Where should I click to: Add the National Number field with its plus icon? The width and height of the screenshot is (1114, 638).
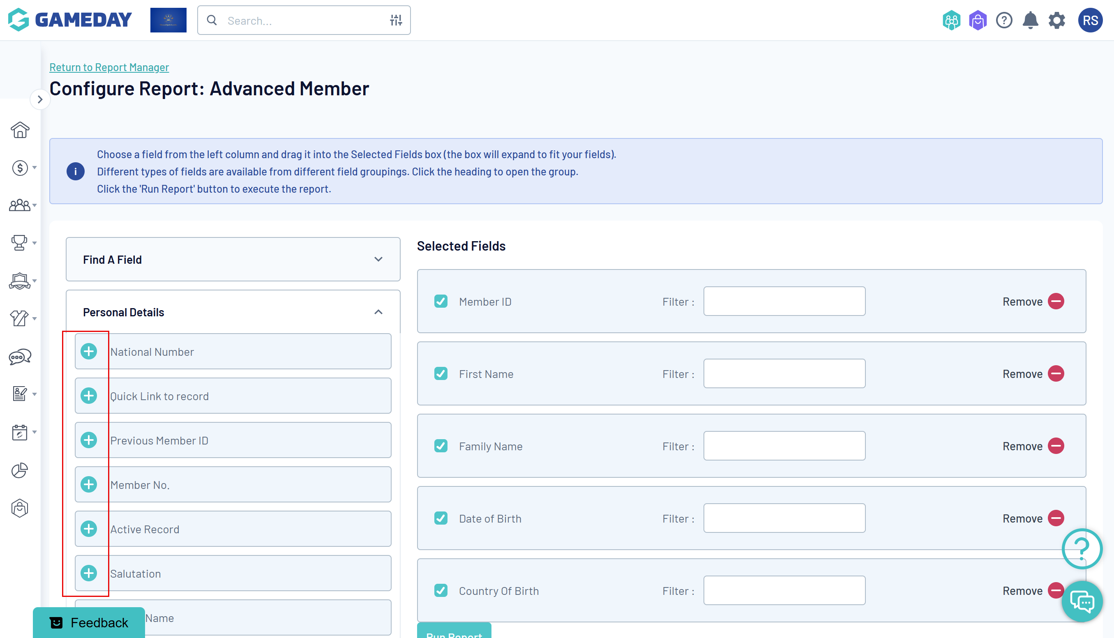pos(89,351)
